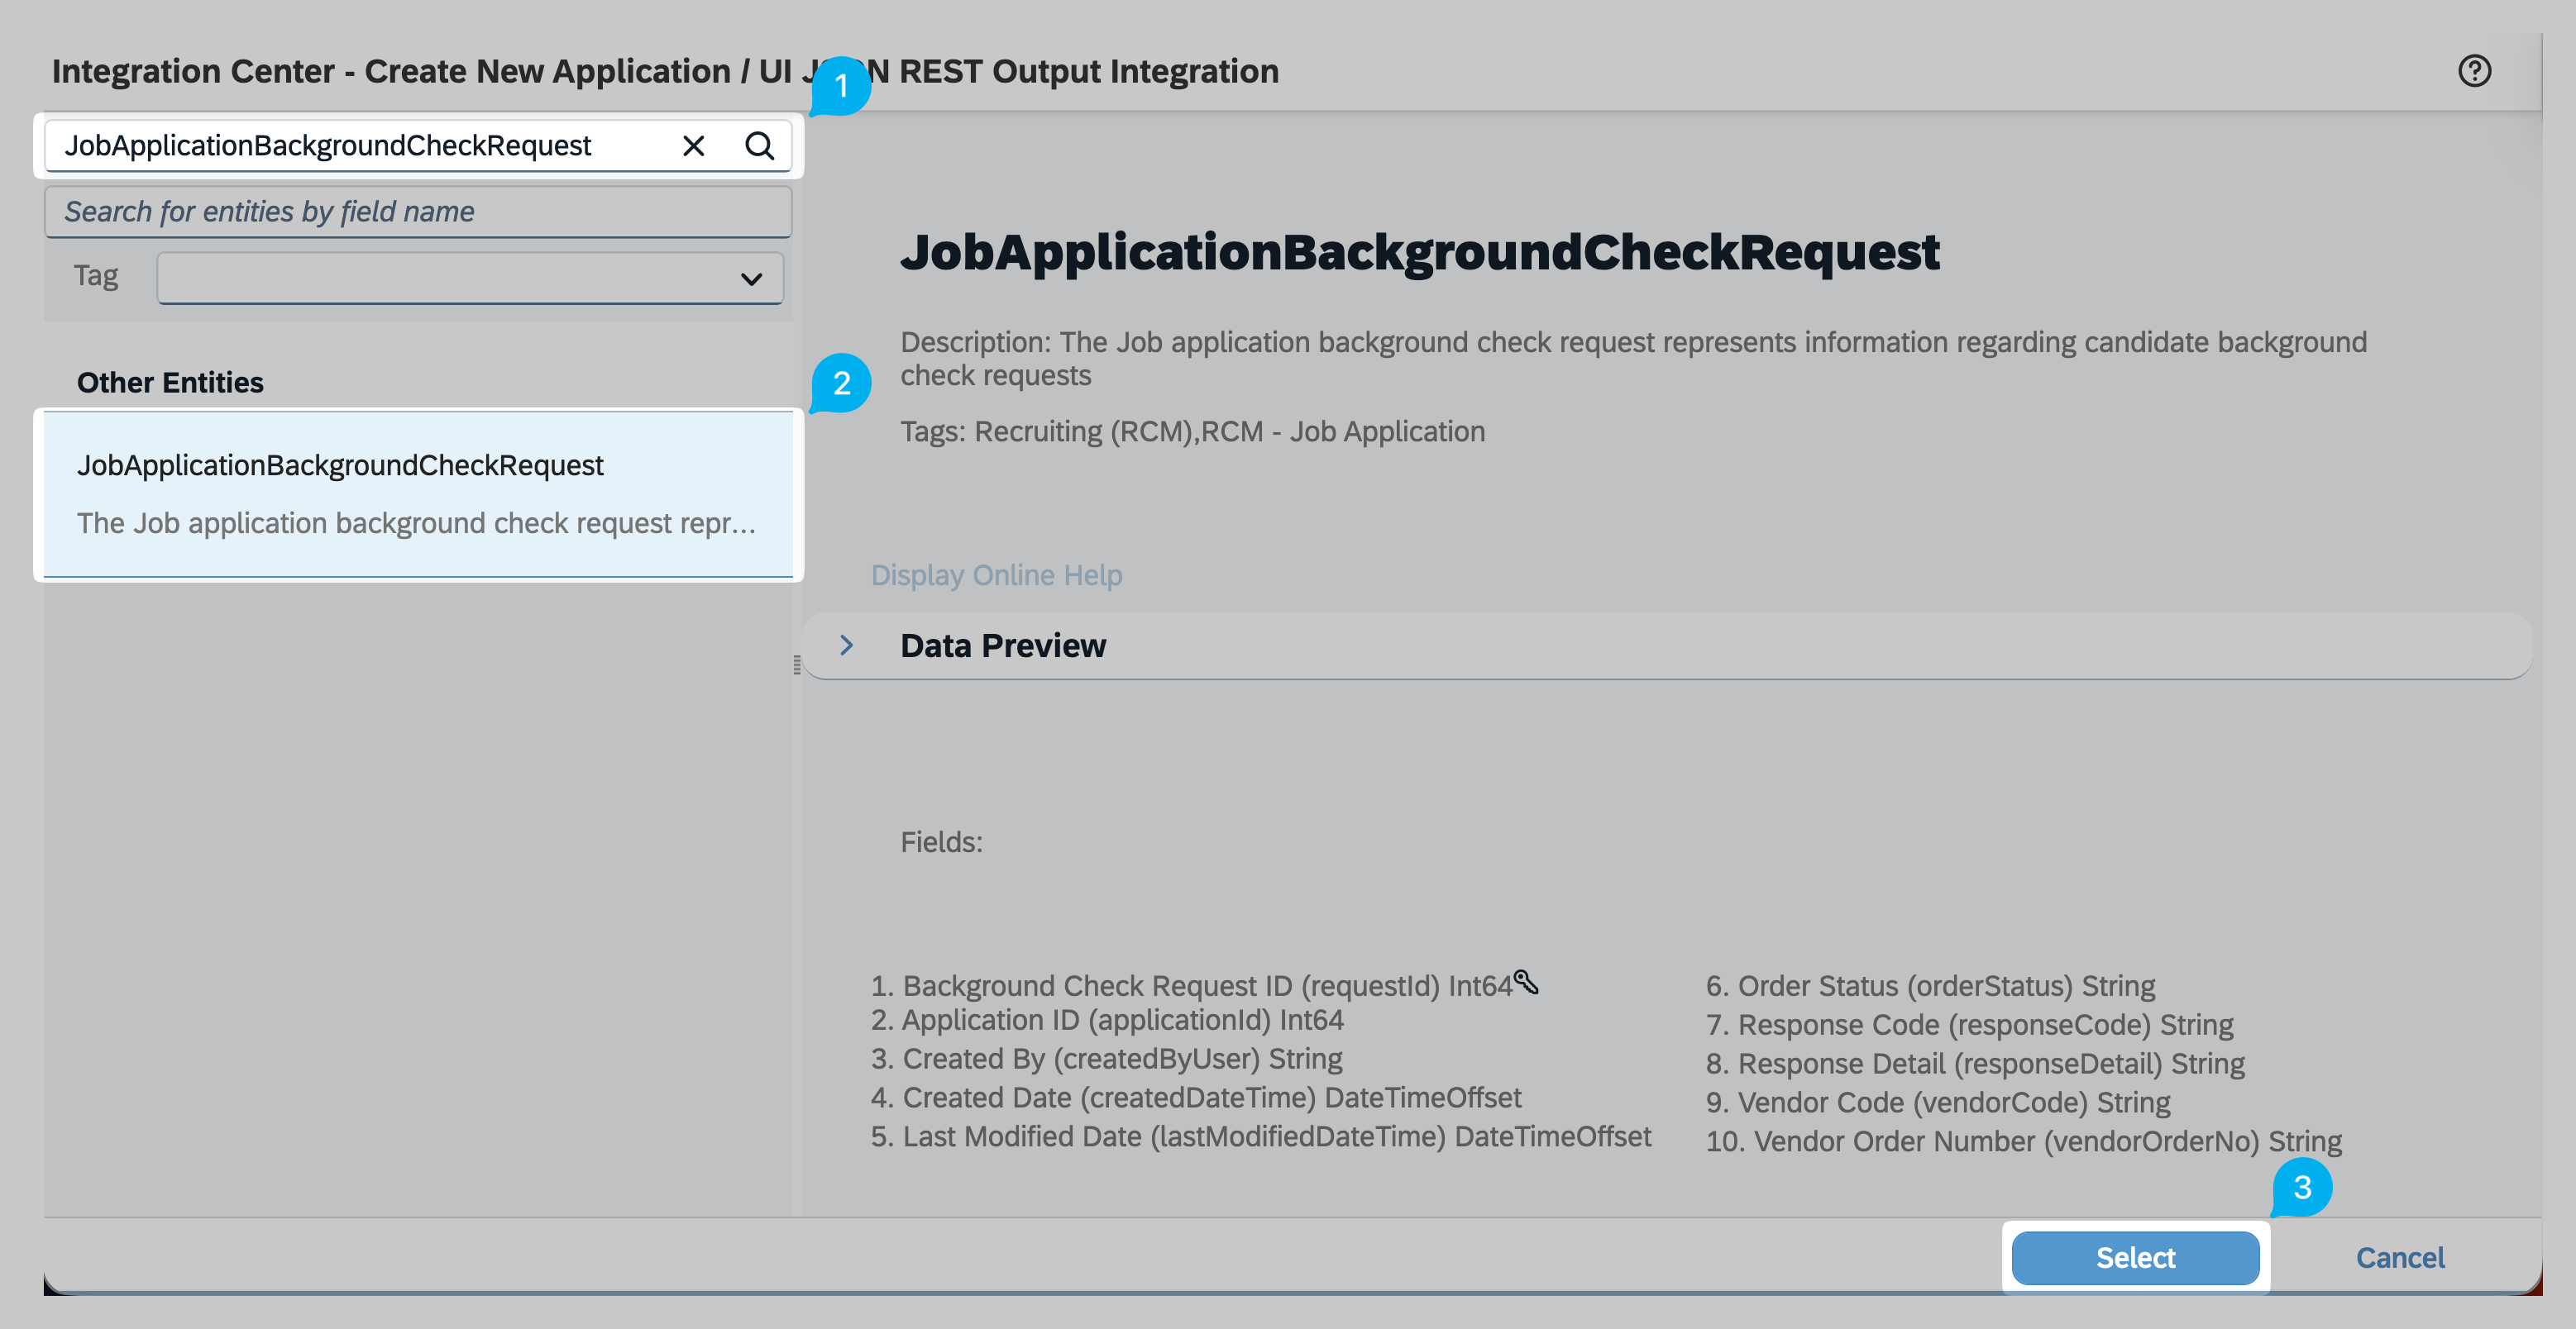
Task: Click the Data Preview panel title
Action: point(1003,645)
